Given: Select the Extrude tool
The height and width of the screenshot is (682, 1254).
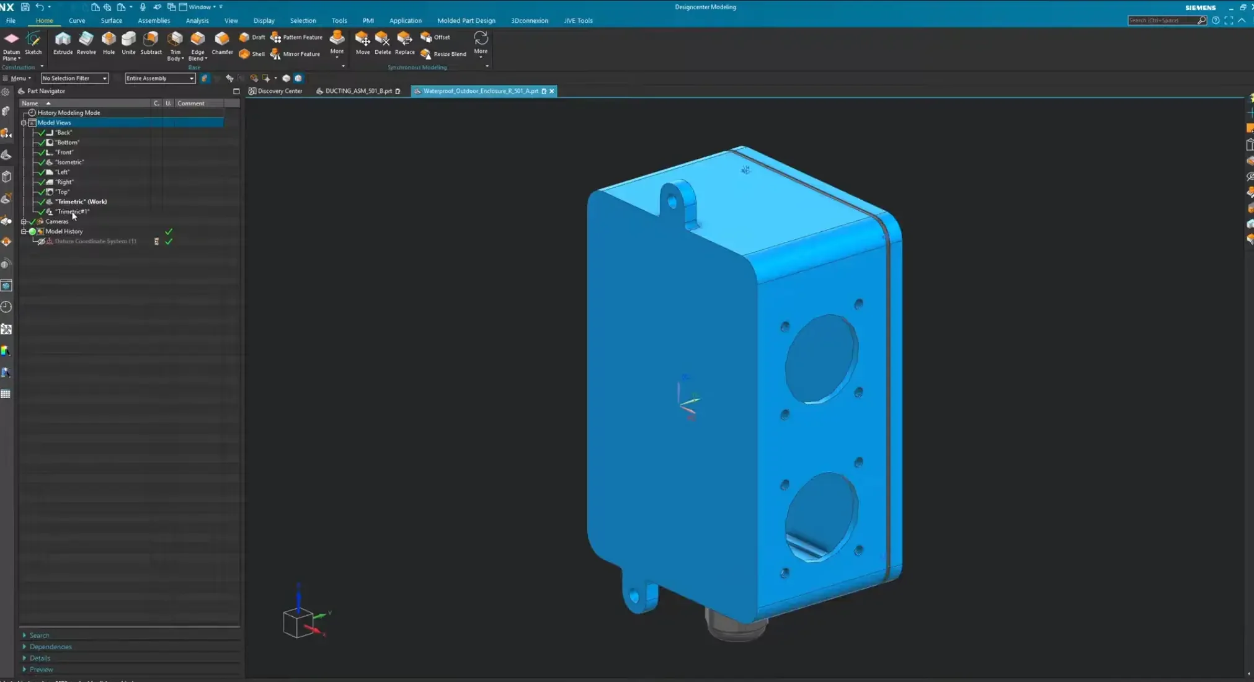Looking at the screenshot, I should [63, 43].
